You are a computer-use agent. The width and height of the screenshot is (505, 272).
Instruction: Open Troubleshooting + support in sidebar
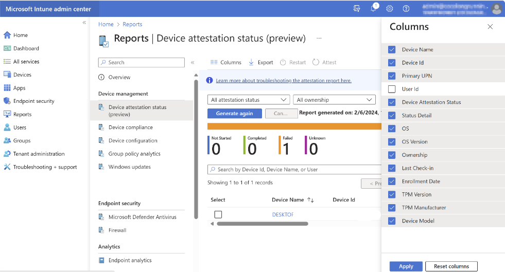click(x=45, y=167)
